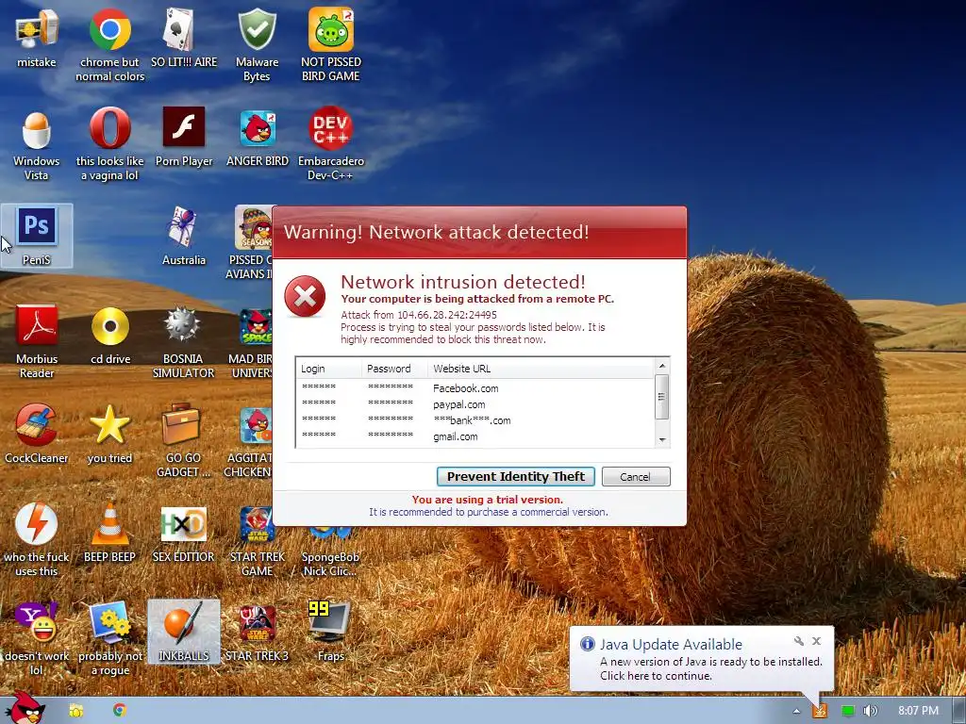The image size is (966, 724).
Task: Open the angry bird Start button
Action: (25, 708)
